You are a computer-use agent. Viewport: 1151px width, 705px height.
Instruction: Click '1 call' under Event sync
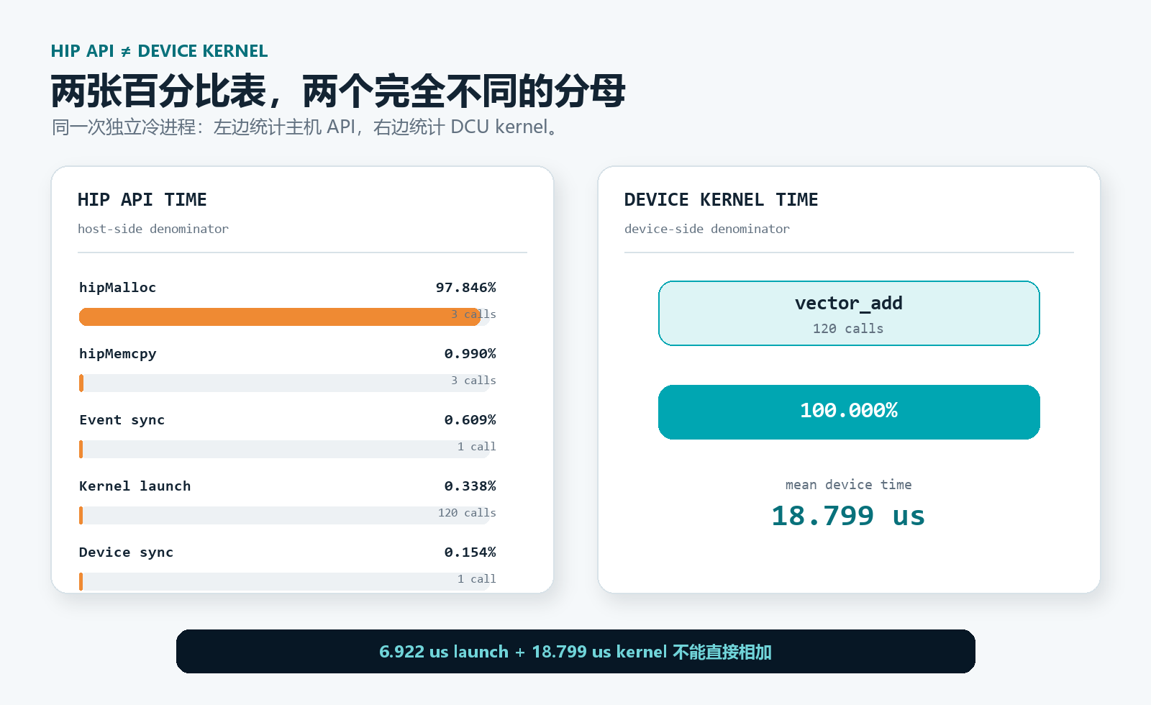click(x=476, y=446)
